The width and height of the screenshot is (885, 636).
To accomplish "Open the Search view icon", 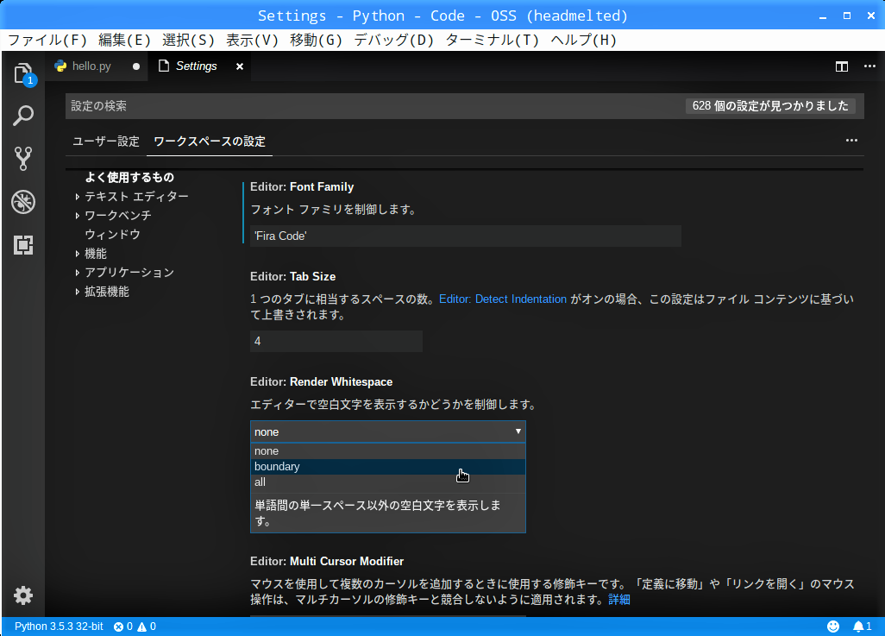I will click(23, 116).
